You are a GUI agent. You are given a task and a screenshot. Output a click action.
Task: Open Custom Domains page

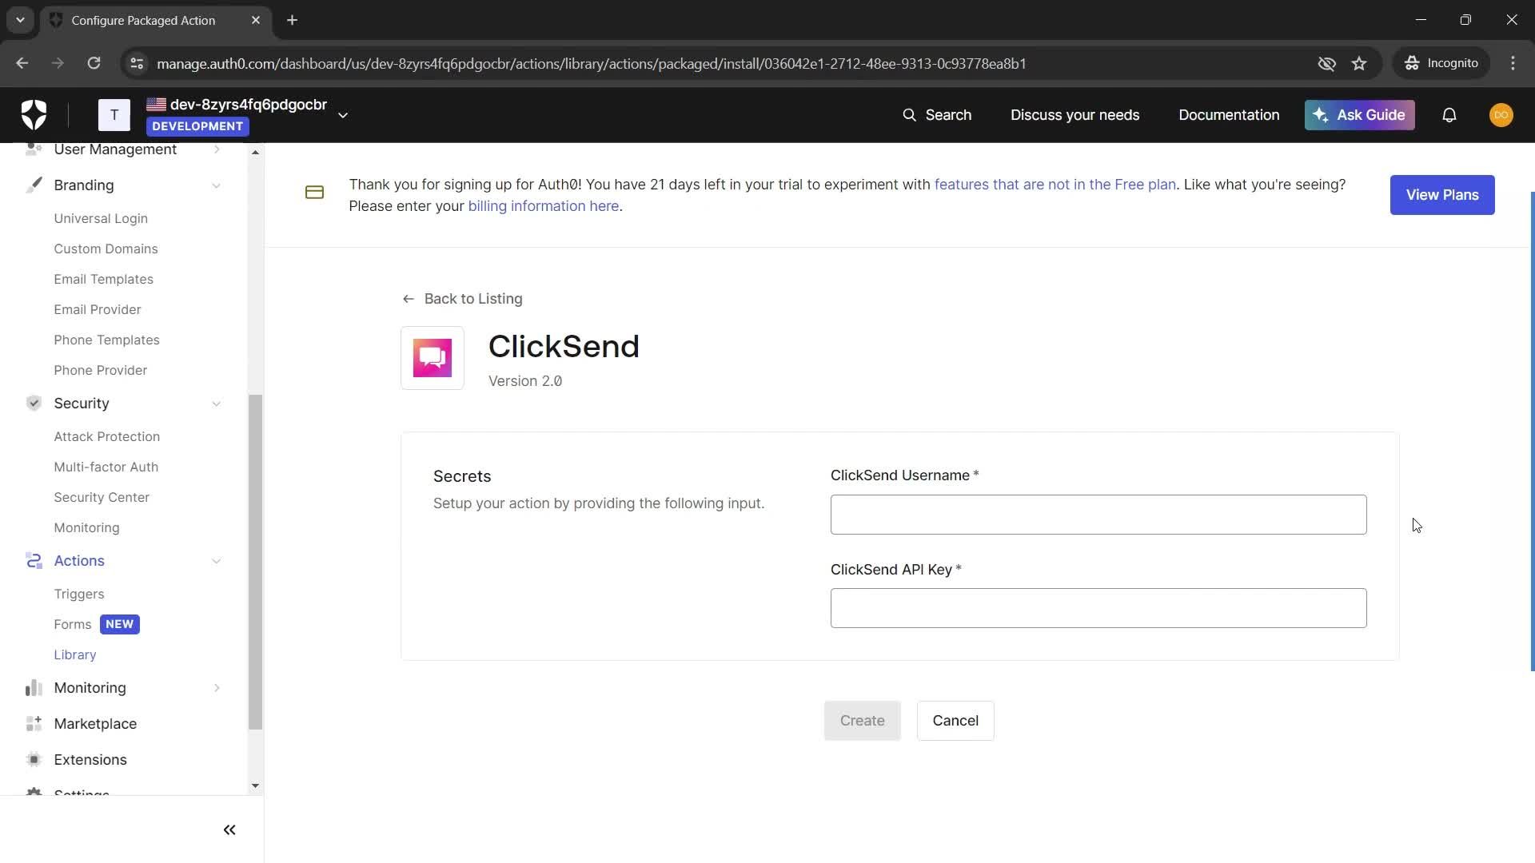[x=106, y=249]
